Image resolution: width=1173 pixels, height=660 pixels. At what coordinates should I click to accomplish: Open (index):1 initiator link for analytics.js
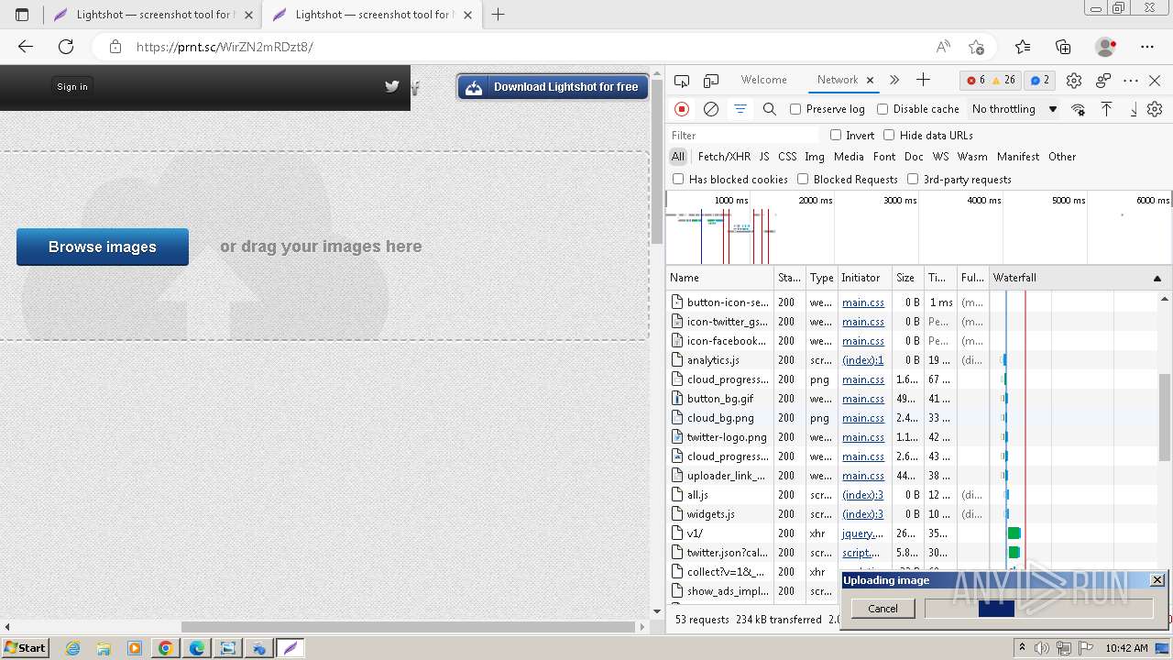863,360
